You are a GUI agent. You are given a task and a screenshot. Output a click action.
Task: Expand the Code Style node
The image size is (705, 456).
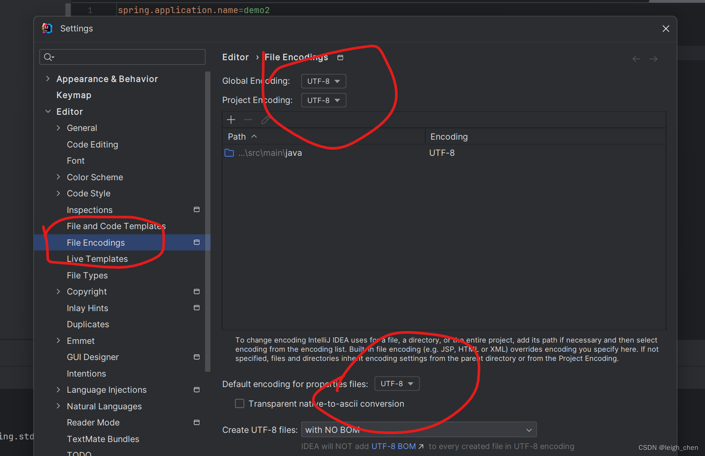coord(58,193)
